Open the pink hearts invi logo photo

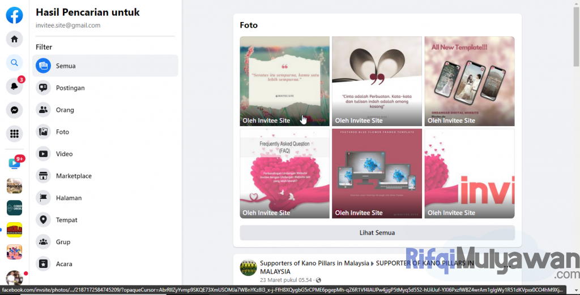tap(470, 173)
